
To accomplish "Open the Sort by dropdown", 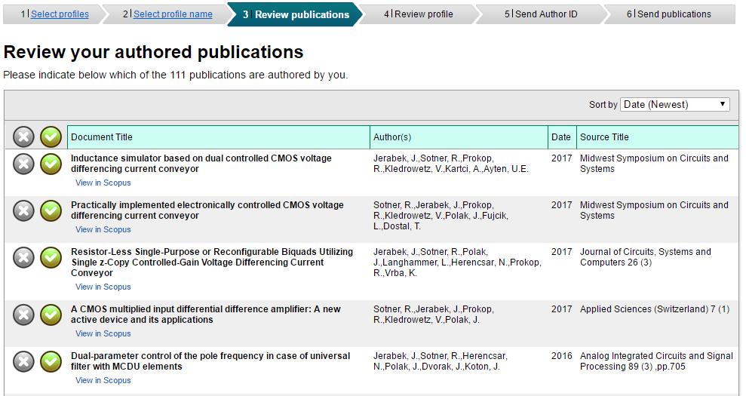I will [674, 104].
